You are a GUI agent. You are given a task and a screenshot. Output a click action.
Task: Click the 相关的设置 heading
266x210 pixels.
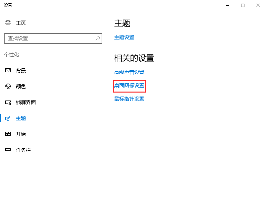click(134, 58)
